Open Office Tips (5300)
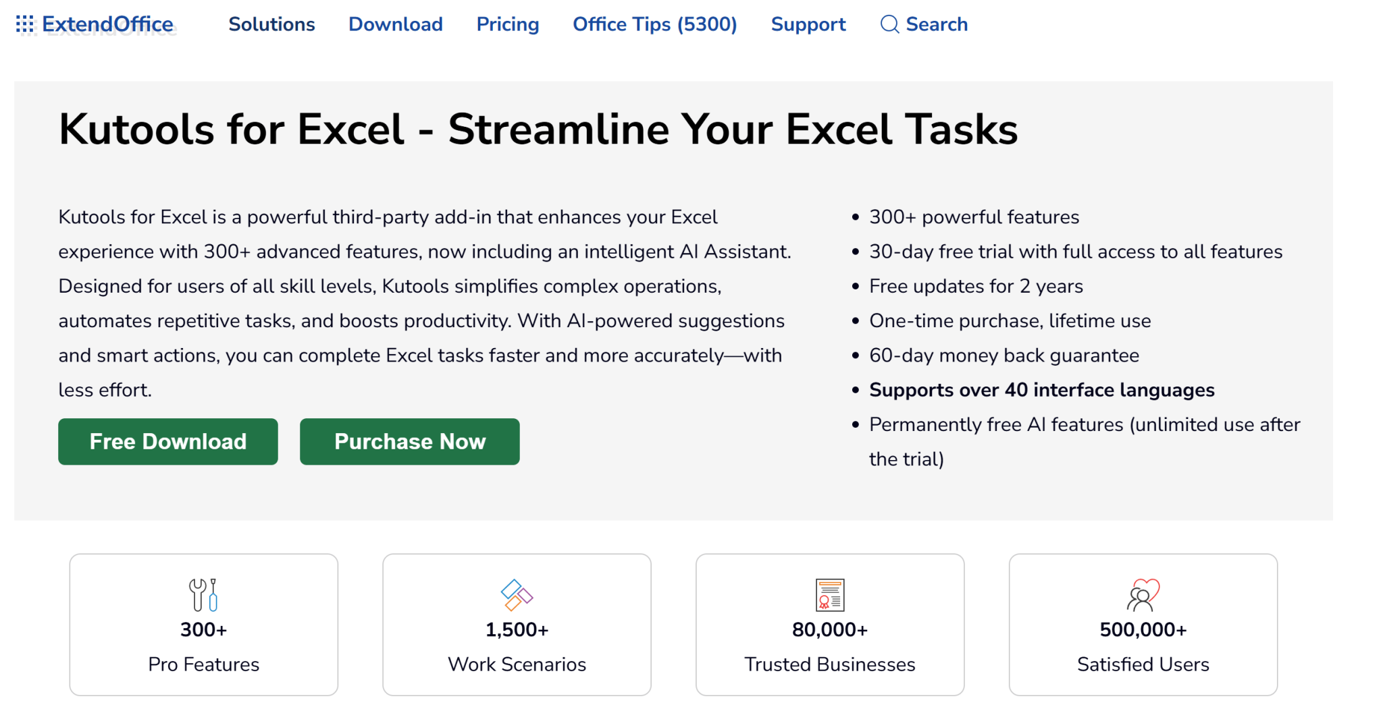 click(654, 24)
